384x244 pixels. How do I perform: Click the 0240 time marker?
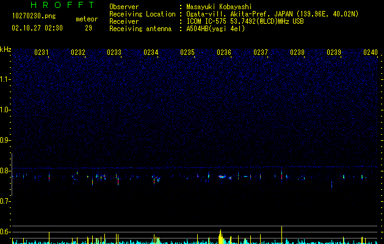(371, 52)
